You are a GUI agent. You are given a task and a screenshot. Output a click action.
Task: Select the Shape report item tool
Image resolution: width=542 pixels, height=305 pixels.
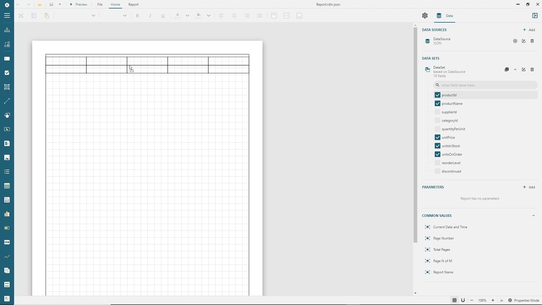pos(7,115)
